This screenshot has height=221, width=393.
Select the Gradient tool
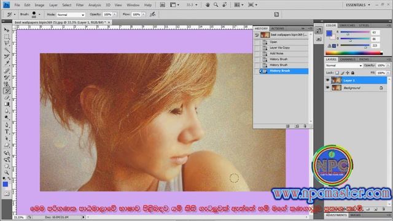click(x=7, y=104)
